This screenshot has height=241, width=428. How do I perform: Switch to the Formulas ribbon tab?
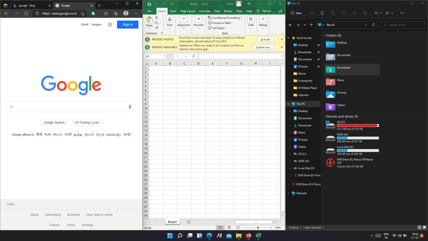(204, 11)
